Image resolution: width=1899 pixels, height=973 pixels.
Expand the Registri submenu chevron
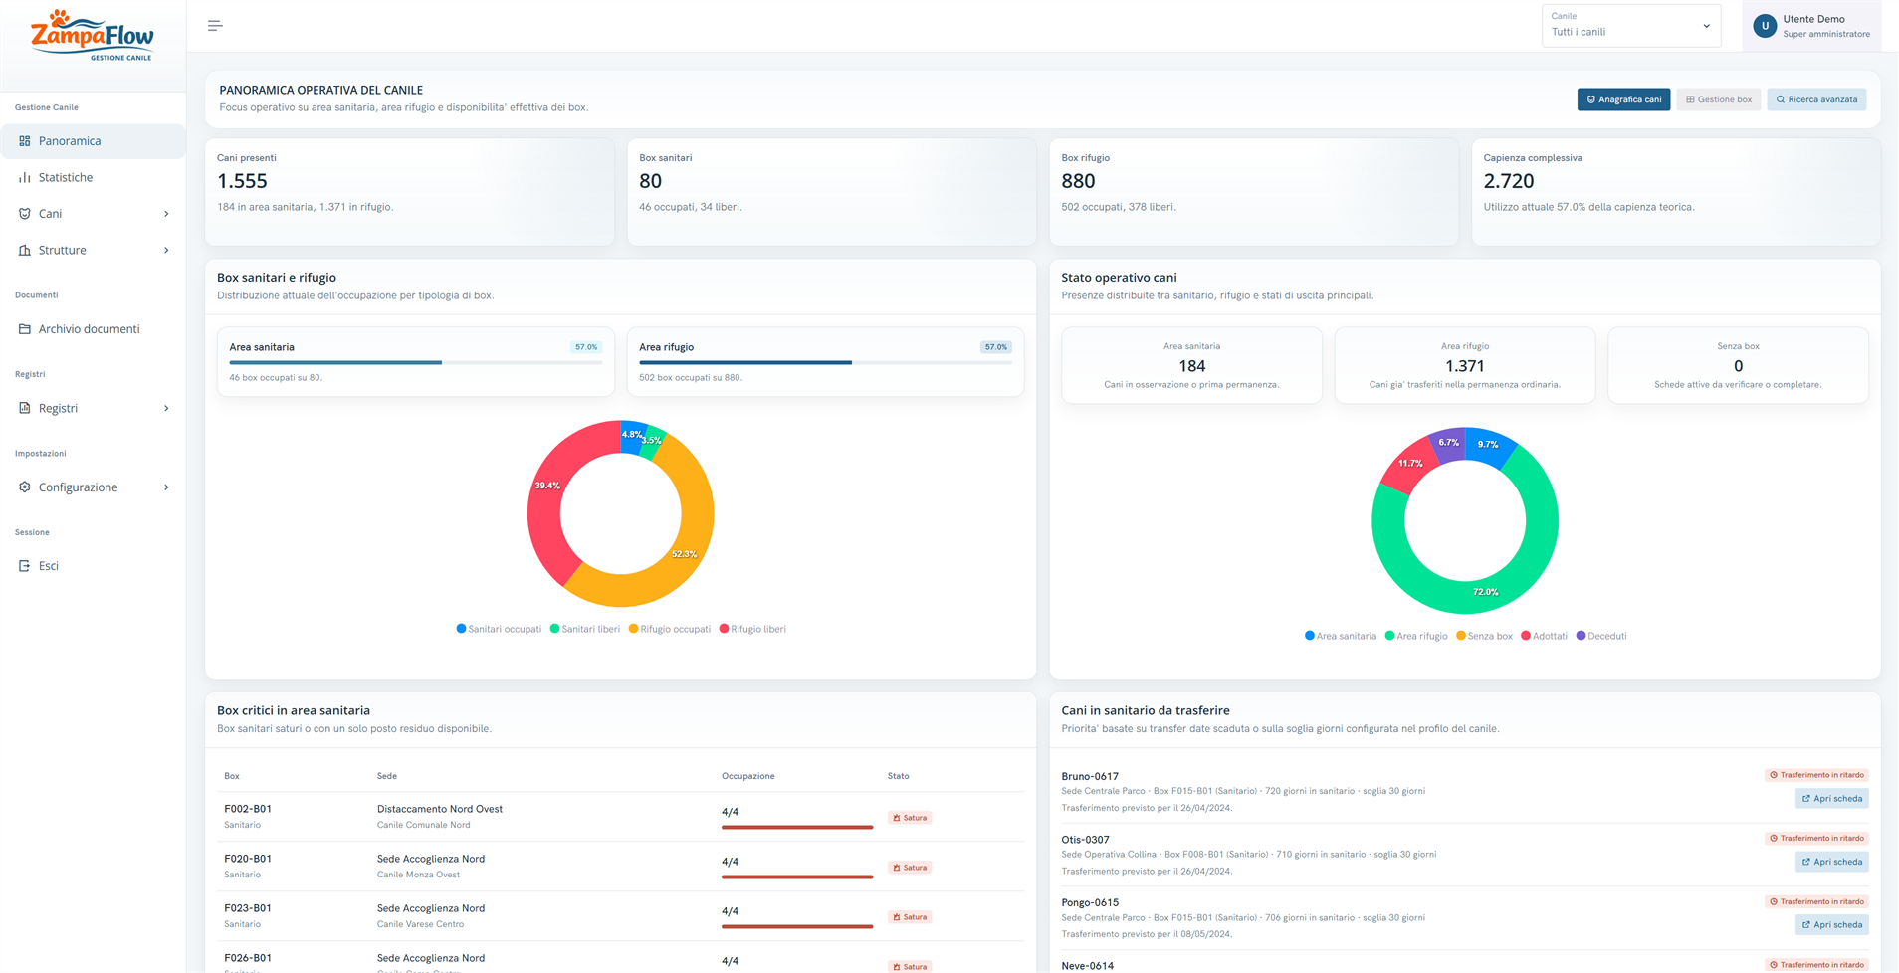coord(166,408)
